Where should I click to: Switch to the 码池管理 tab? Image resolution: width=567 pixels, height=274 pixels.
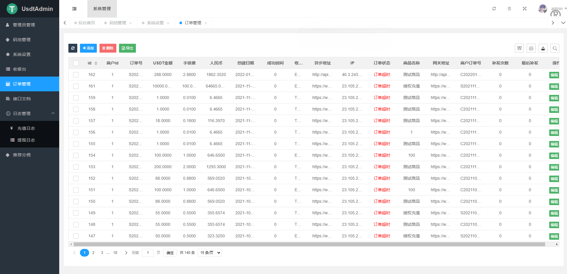(x=118, y=23)
